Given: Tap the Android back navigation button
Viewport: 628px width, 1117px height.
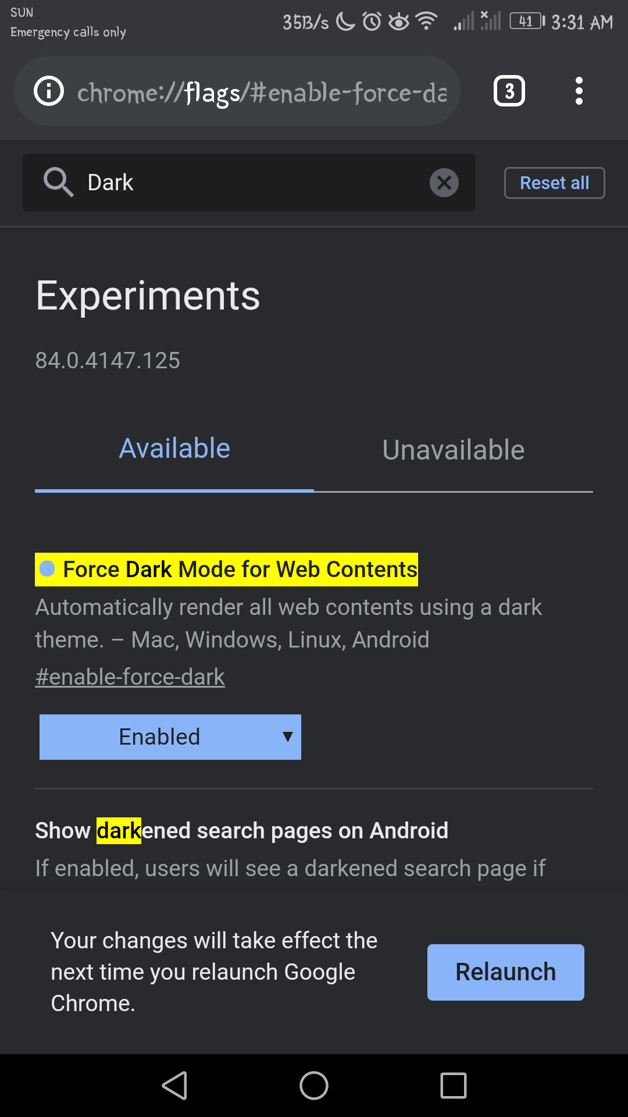Looking at the screenshot, I should (x=174, y=1086).
